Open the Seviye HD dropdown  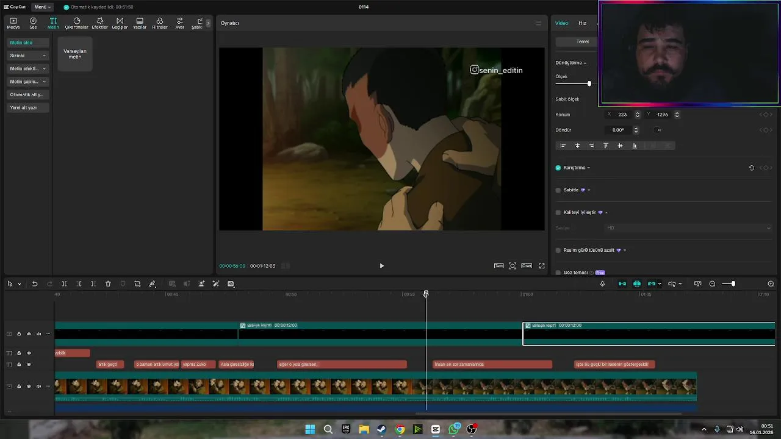[688, 228]
